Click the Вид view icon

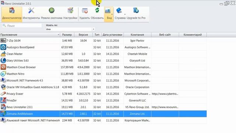tap(108, 11)
